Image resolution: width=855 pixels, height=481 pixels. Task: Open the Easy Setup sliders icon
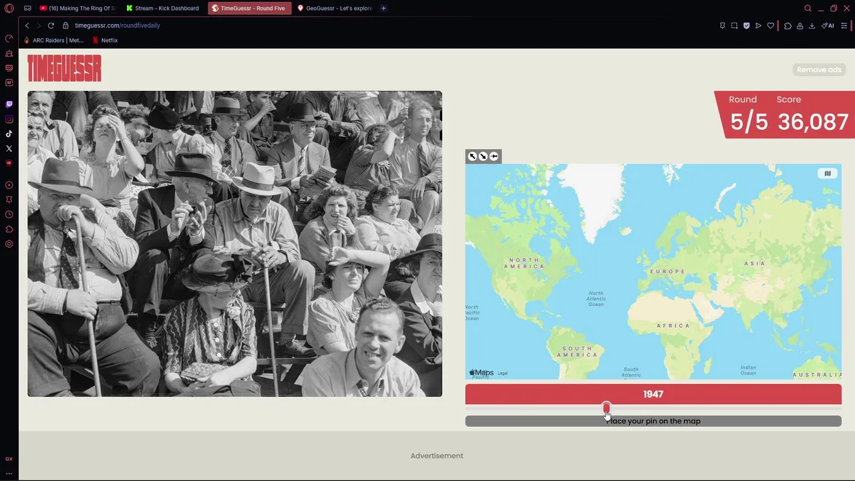(844, 25)
